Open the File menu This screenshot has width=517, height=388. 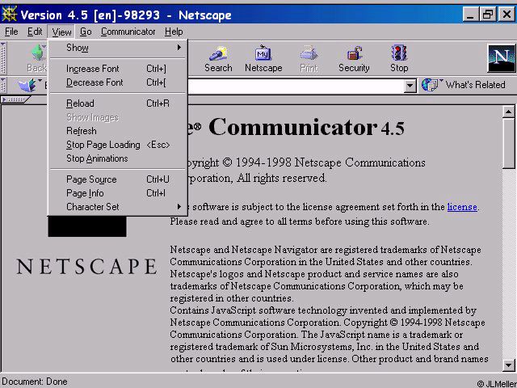pos(11,32)
